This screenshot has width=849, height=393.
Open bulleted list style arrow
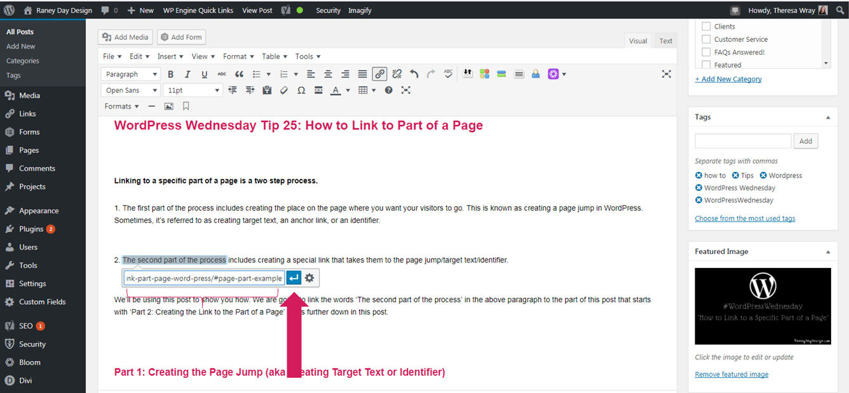coord(269,74)
